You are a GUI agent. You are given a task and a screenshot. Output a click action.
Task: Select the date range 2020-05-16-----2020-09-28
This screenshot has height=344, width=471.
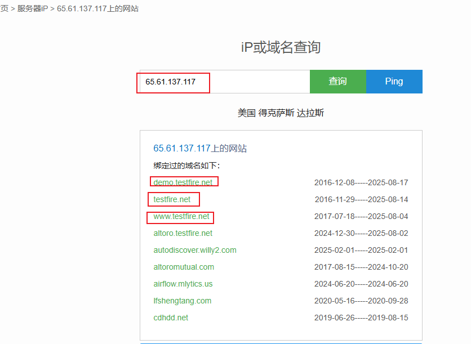(361, 301)
